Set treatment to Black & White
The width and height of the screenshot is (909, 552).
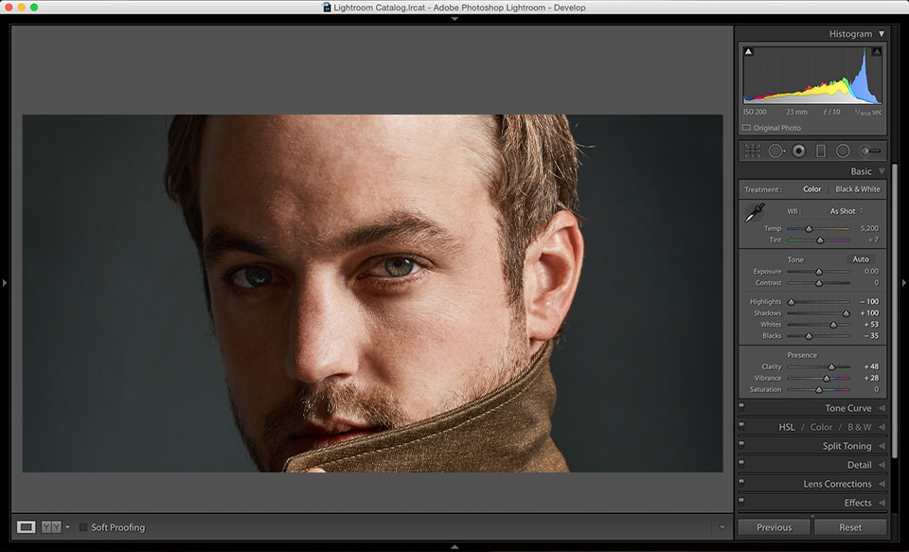click(x=857, y=189)
